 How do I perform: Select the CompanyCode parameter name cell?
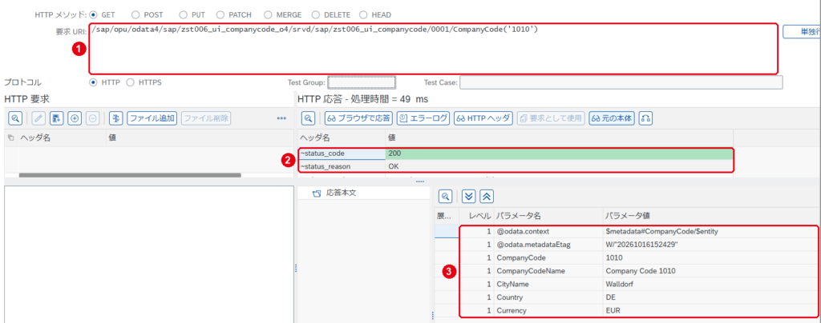click(x=548, y=257)
